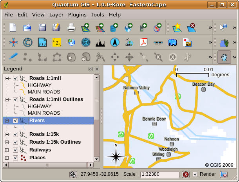
Task: Toggle visibility of the Rivers layer
Action: coord(16,121)
